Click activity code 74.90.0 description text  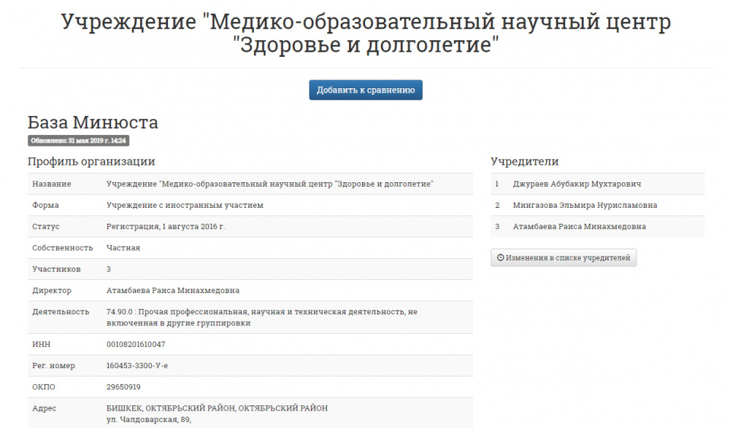261,317
